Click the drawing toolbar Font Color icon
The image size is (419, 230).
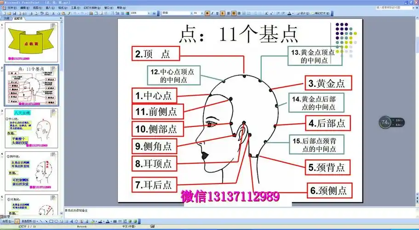108,221
